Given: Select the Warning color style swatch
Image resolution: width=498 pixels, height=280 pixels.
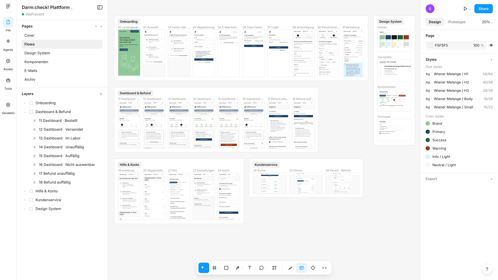Looking at the screenshot, I should [x=428, y=148].
